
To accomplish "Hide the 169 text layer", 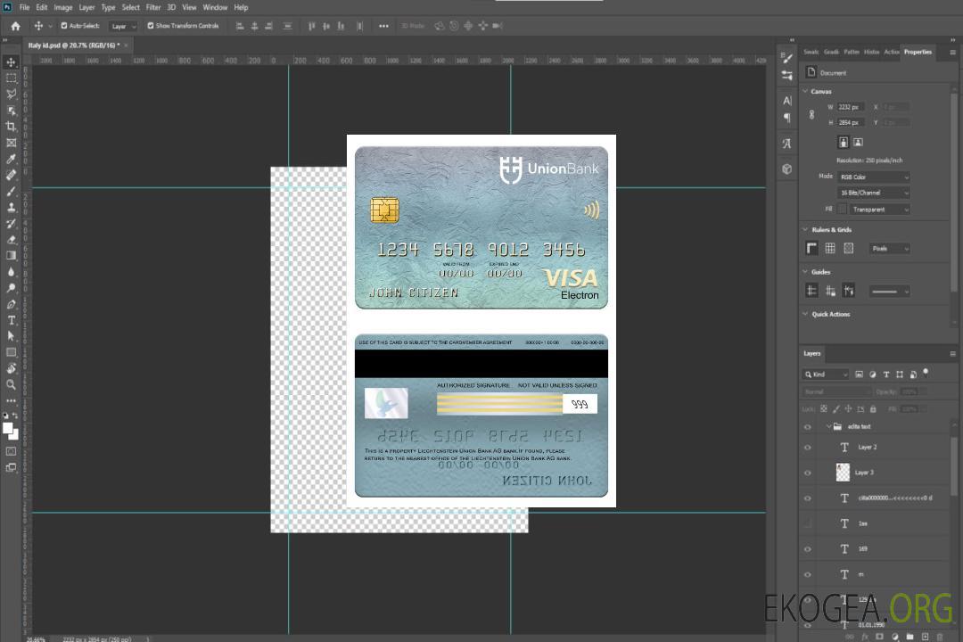I will pyautogui.click(x=808, y=549).
